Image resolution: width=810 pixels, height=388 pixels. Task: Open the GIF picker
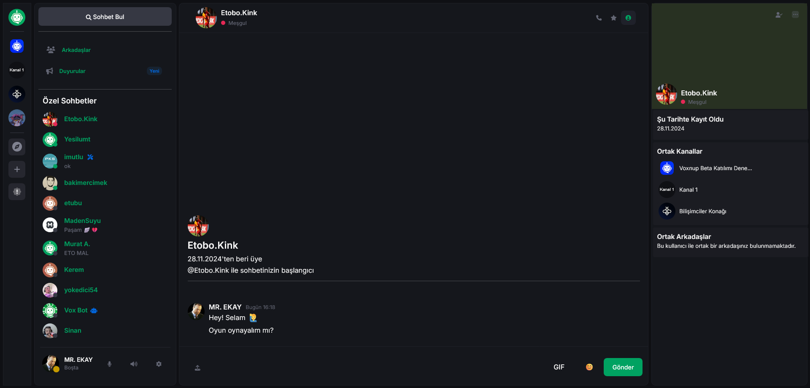559,367
